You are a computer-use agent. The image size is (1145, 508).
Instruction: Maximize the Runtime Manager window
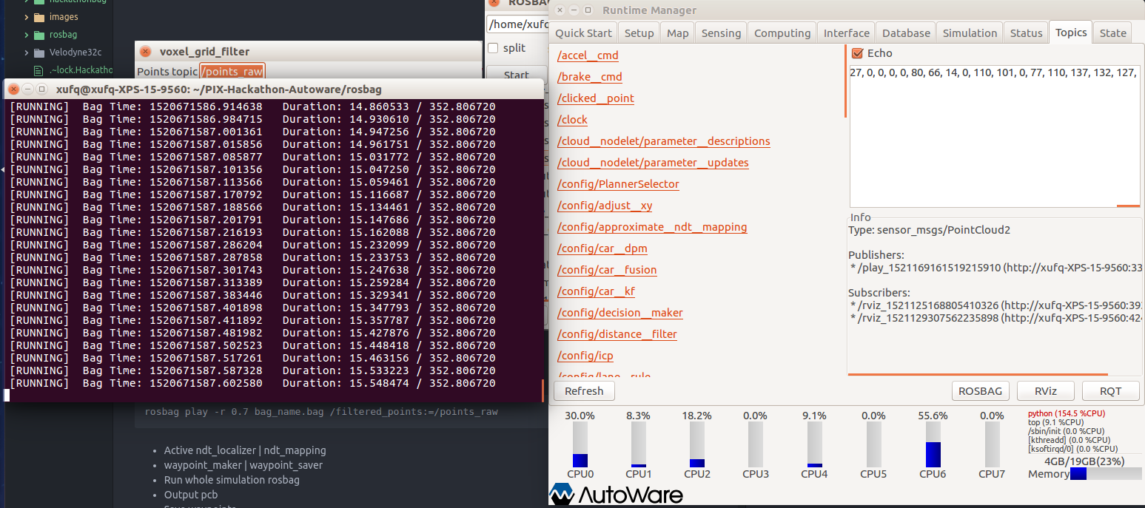pos(588,10)
